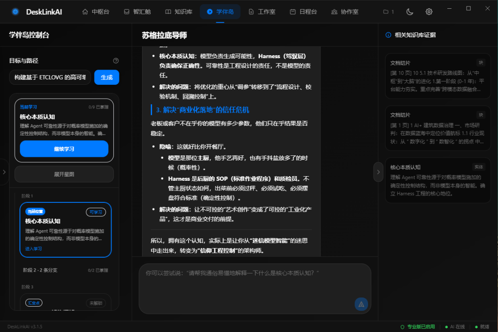Viewport: 498px width, 332px height.
Task: Click the 继续学习 button
Action: [x=64, y=148]
